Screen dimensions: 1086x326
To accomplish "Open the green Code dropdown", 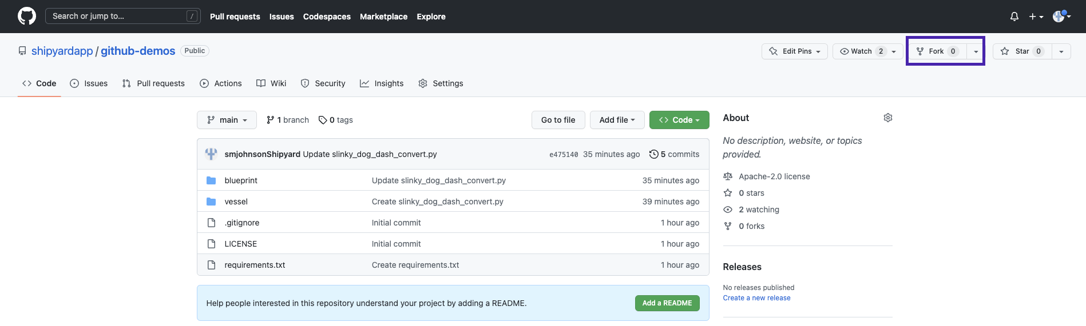I will 679,120.
